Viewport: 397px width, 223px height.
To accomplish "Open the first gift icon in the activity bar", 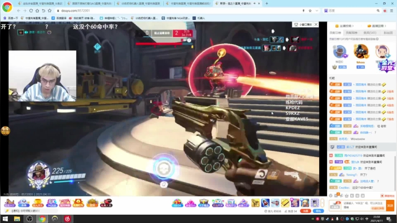I will (10, 203).
